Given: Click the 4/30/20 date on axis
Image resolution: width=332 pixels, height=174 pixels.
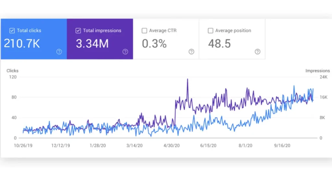Looking at the screenshot, I should click(171, 145).
